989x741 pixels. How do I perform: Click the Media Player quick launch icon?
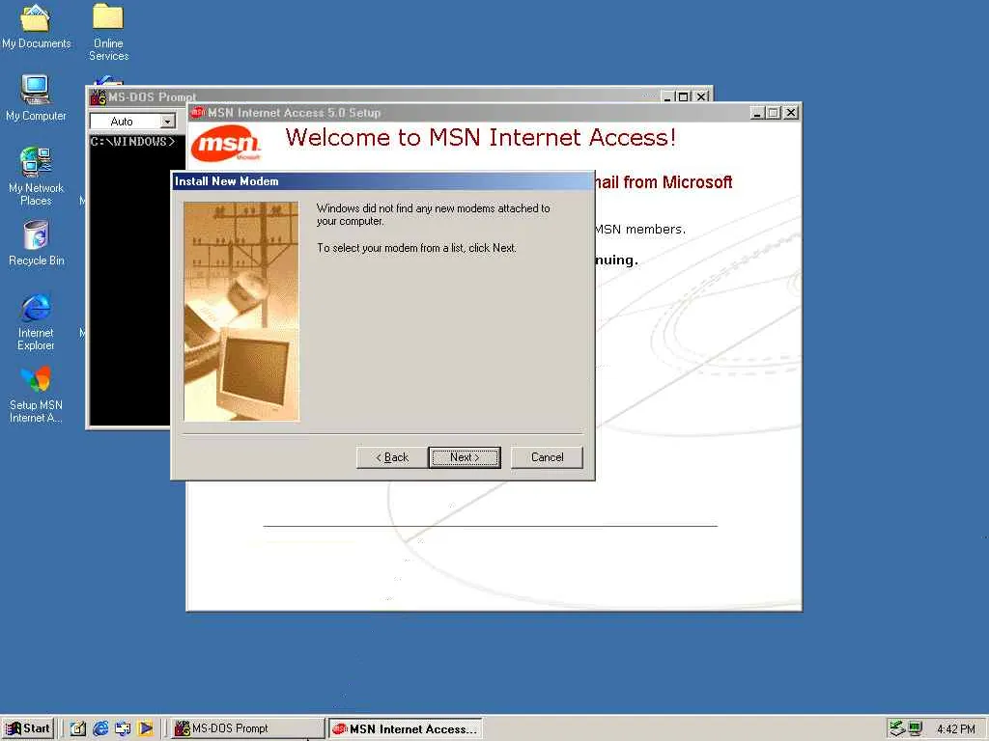[146, 729]
